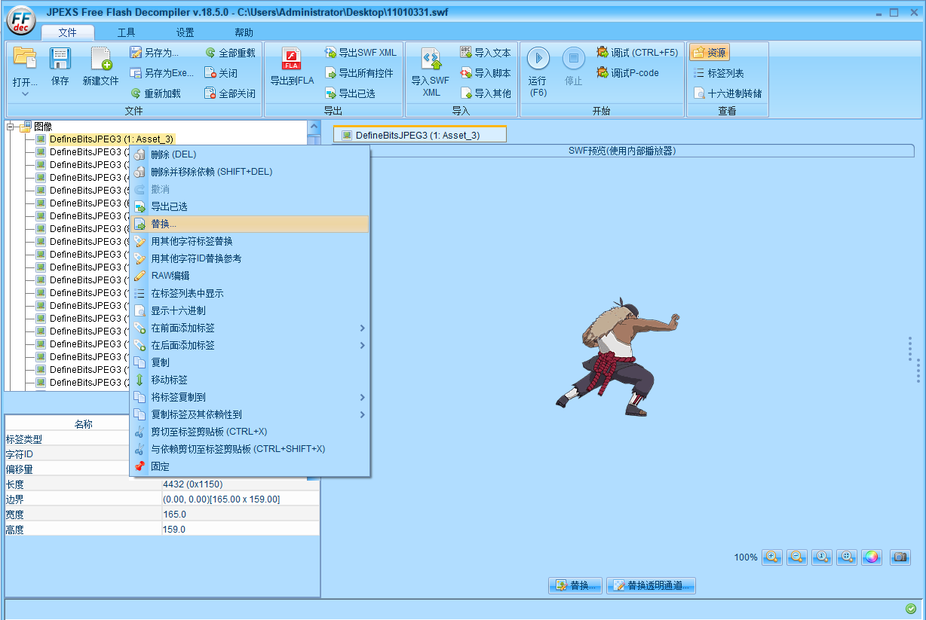Click 全部重载 (Reload all)

[229, 53]
